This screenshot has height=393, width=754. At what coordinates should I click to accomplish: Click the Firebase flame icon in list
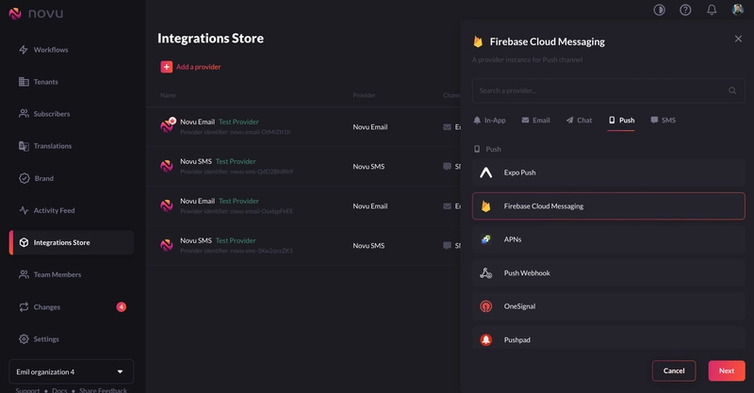point(486,205)
